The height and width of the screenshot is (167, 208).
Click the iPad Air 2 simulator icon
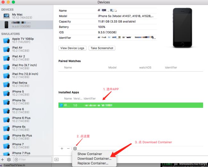6,58
